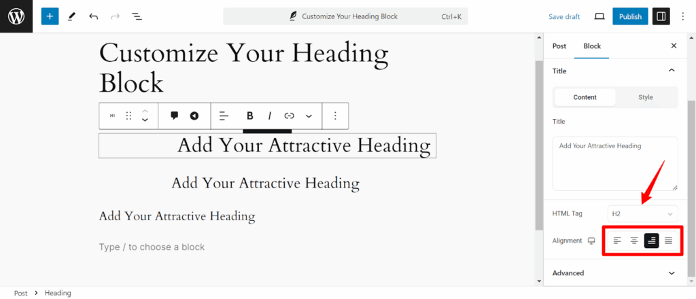This screenshot has height=299, width=696.
Task: Click the Title textarea in sidebar
Action: [x=615, y=164]
